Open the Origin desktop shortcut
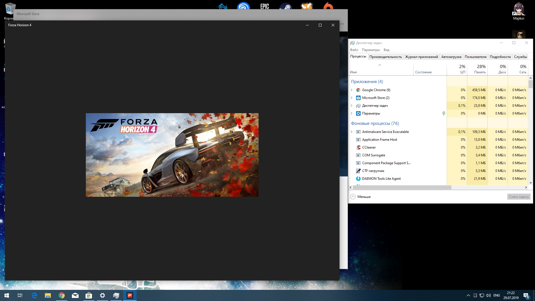The height and width of the screenshot is (301, 535). click(x=328, y=6)
